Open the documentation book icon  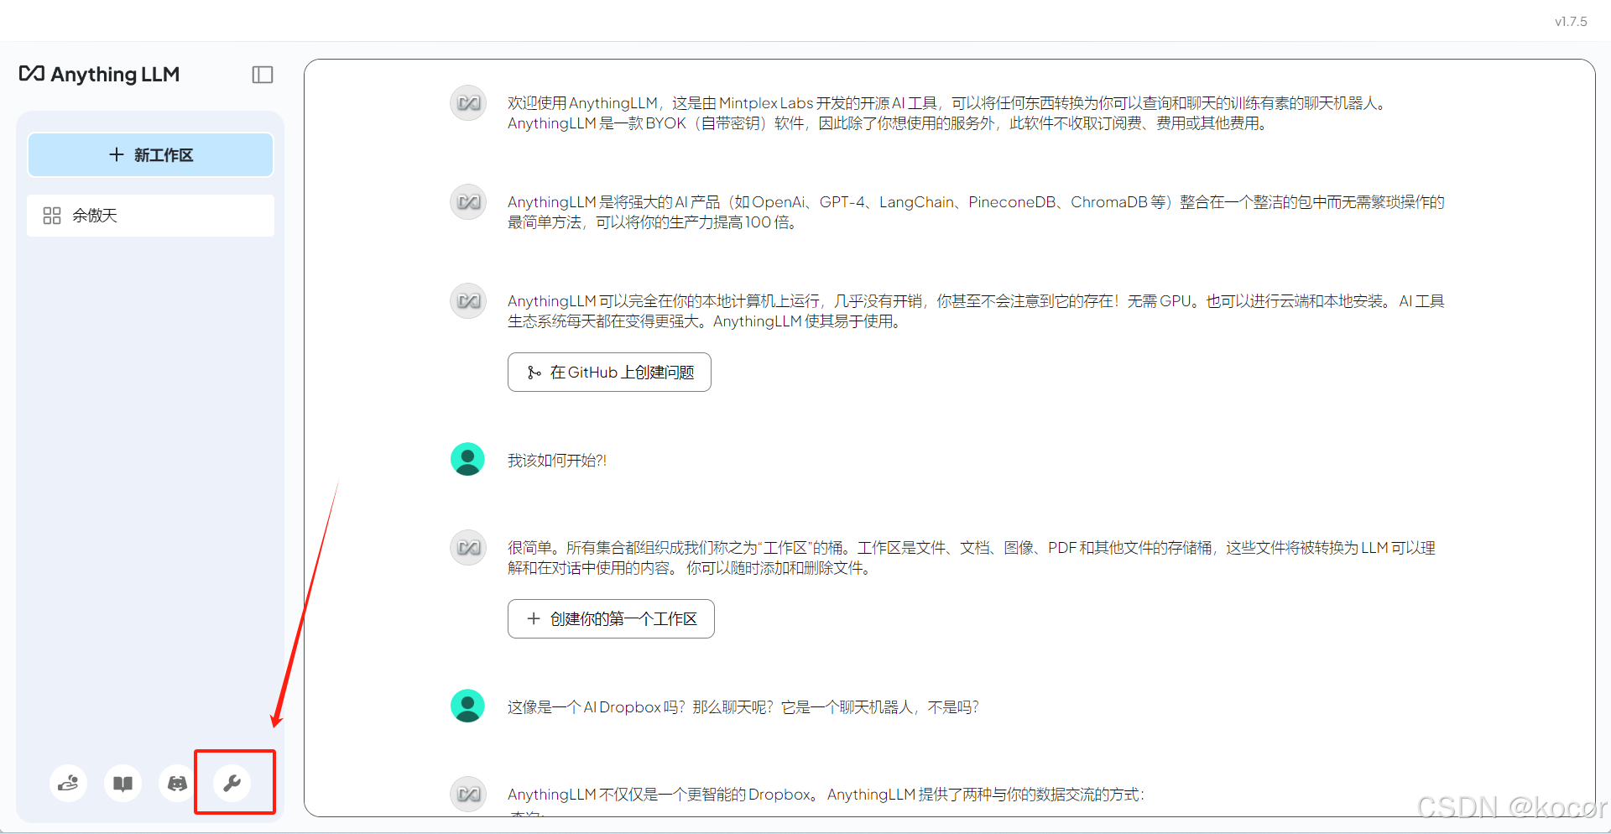123,784
